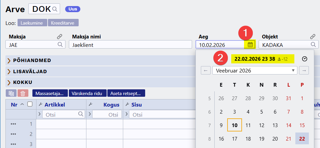
Task: Open the Massasetaja menu button
Action: point(50,93)
